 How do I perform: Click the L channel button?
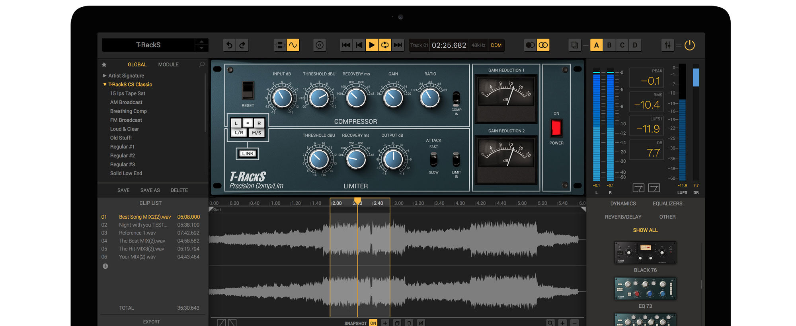tap(236, 123)
